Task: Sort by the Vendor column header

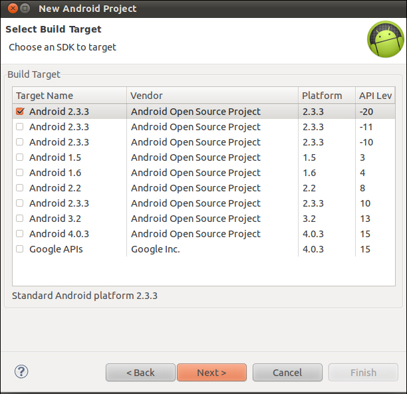Action: (x=212, y=96)
